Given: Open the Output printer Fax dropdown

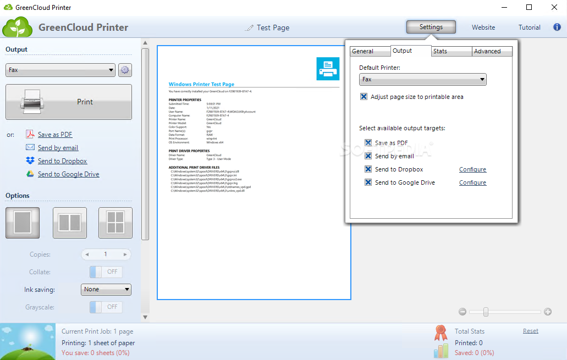Looking at the screenshot, I should pos(60,70).
